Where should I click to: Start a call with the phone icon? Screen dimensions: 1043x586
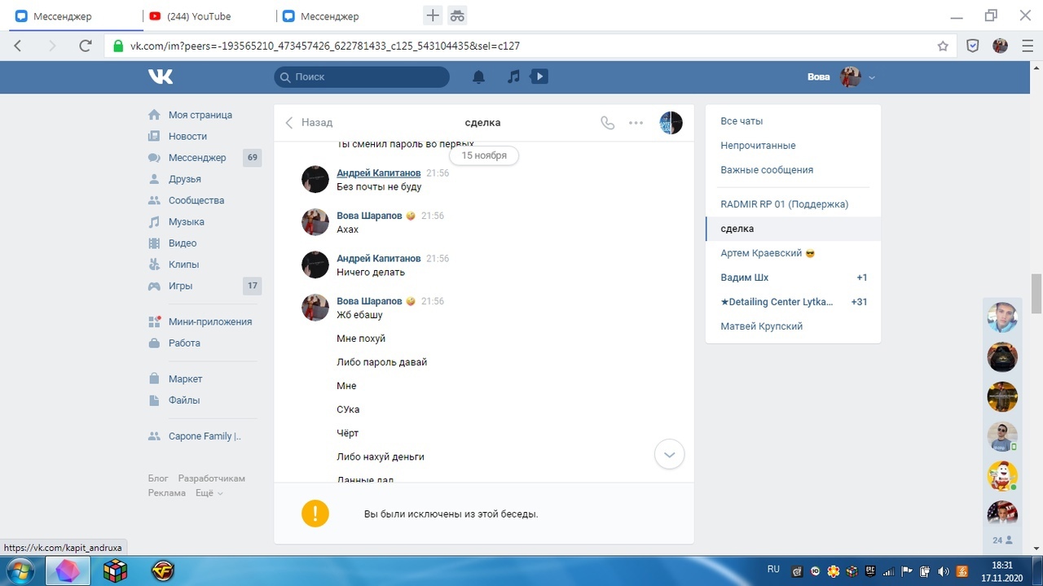pyautogui.click(x=607, y=123)
